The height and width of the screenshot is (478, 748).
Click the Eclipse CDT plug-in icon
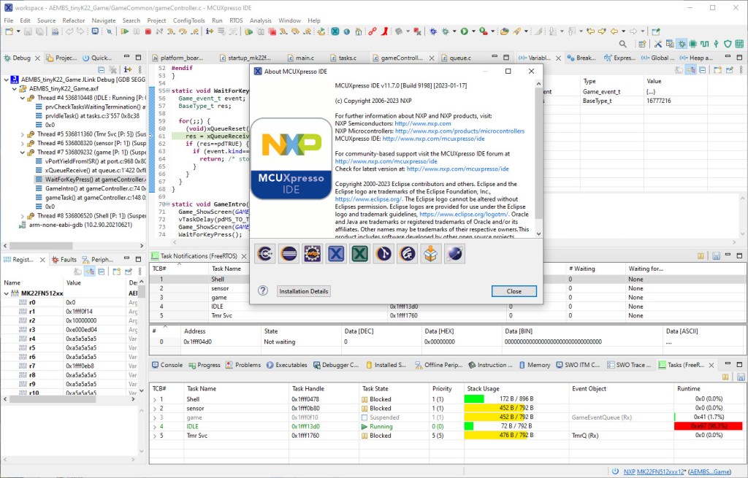point(265,253)
